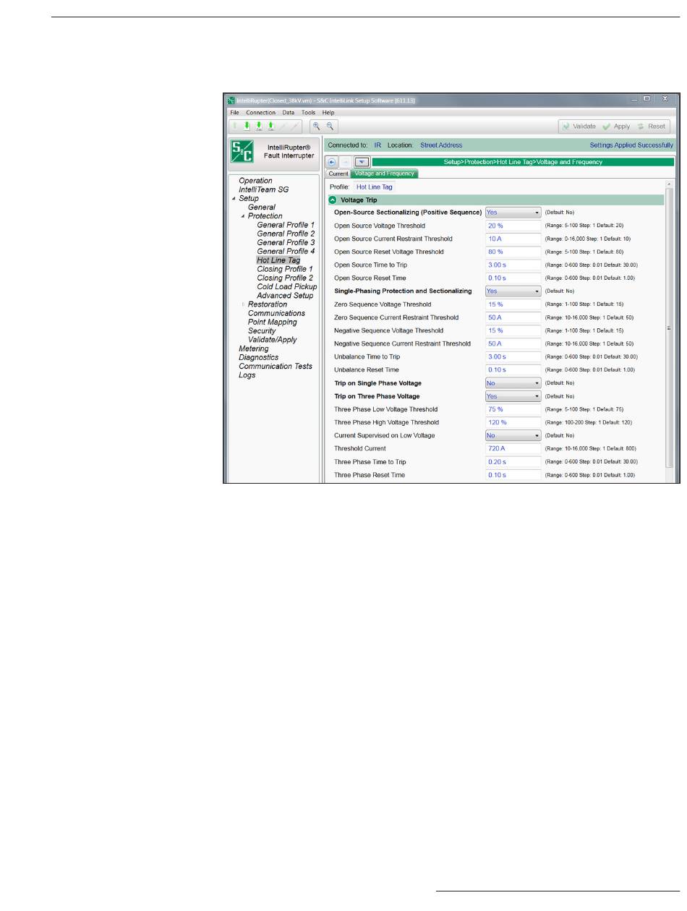Select Operation in the navigation tree

pos(255,181)
